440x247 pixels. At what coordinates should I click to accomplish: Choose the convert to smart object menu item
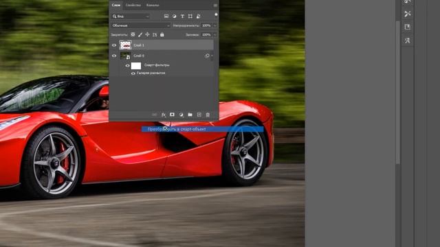[x=203, y=129]
